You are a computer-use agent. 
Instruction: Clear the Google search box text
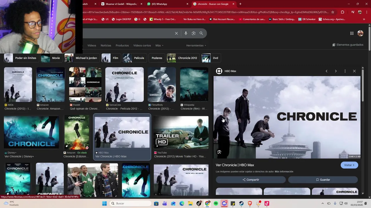[176, 33]
